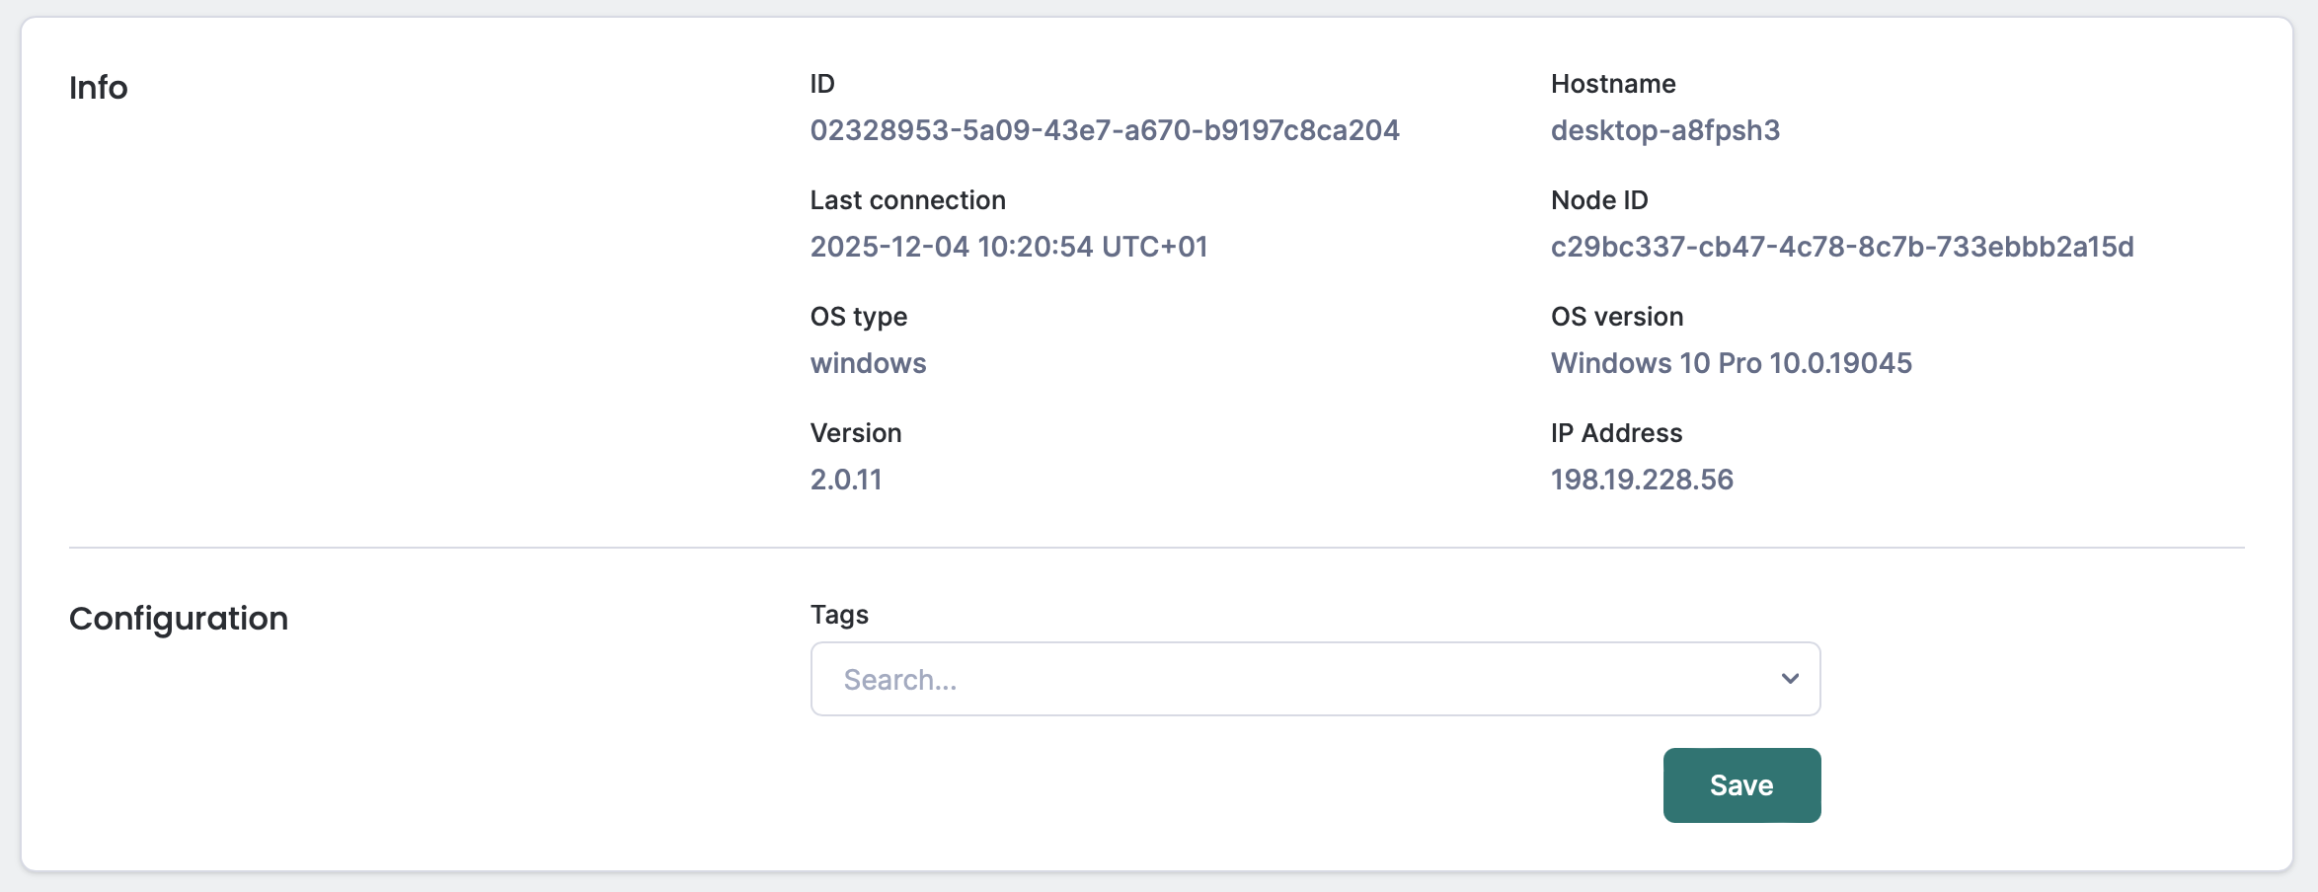Image resolution: width=2318 pixels, height=892 pixels.
Task: Select the Hostname field label
Action: coord(1612,83)
